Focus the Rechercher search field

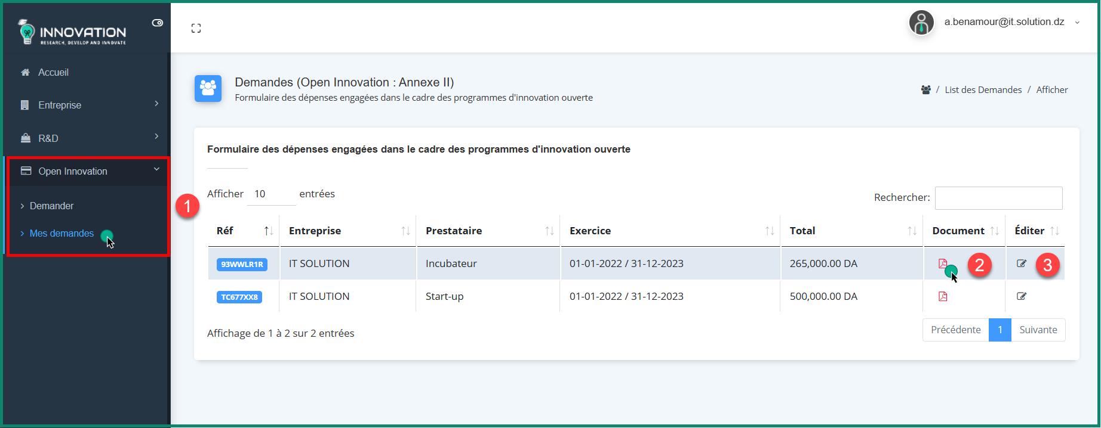click(x=998, y=198)
